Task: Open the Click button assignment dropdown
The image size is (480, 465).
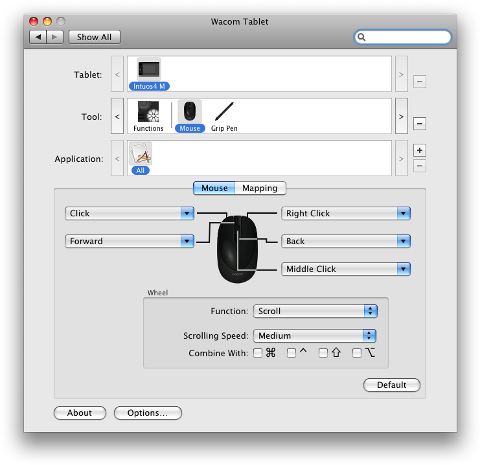Action: pyautogui.click(x=130, y=213)
